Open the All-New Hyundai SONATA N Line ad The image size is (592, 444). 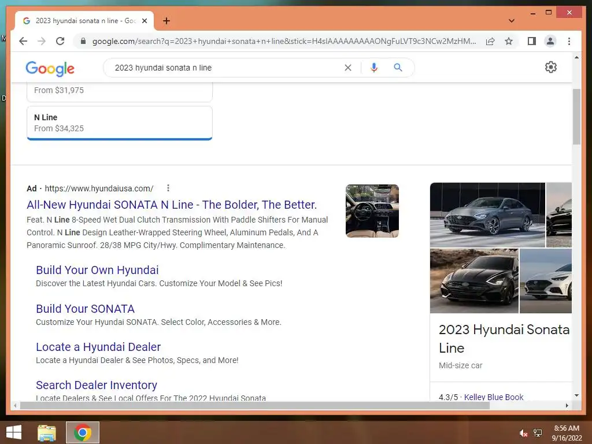click(x=171, y=205)
